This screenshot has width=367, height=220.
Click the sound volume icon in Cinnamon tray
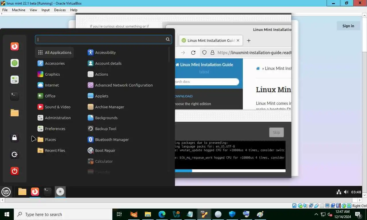tap(346, 192)
